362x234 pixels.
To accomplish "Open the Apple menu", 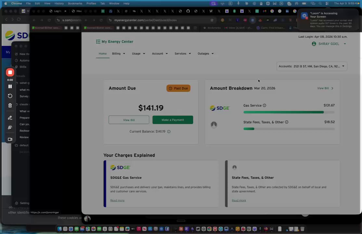I will 6,4.
